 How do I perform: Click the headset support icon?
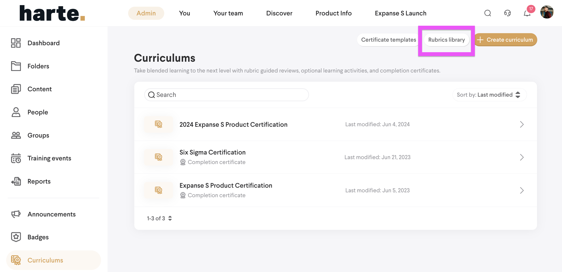[507, 13]
